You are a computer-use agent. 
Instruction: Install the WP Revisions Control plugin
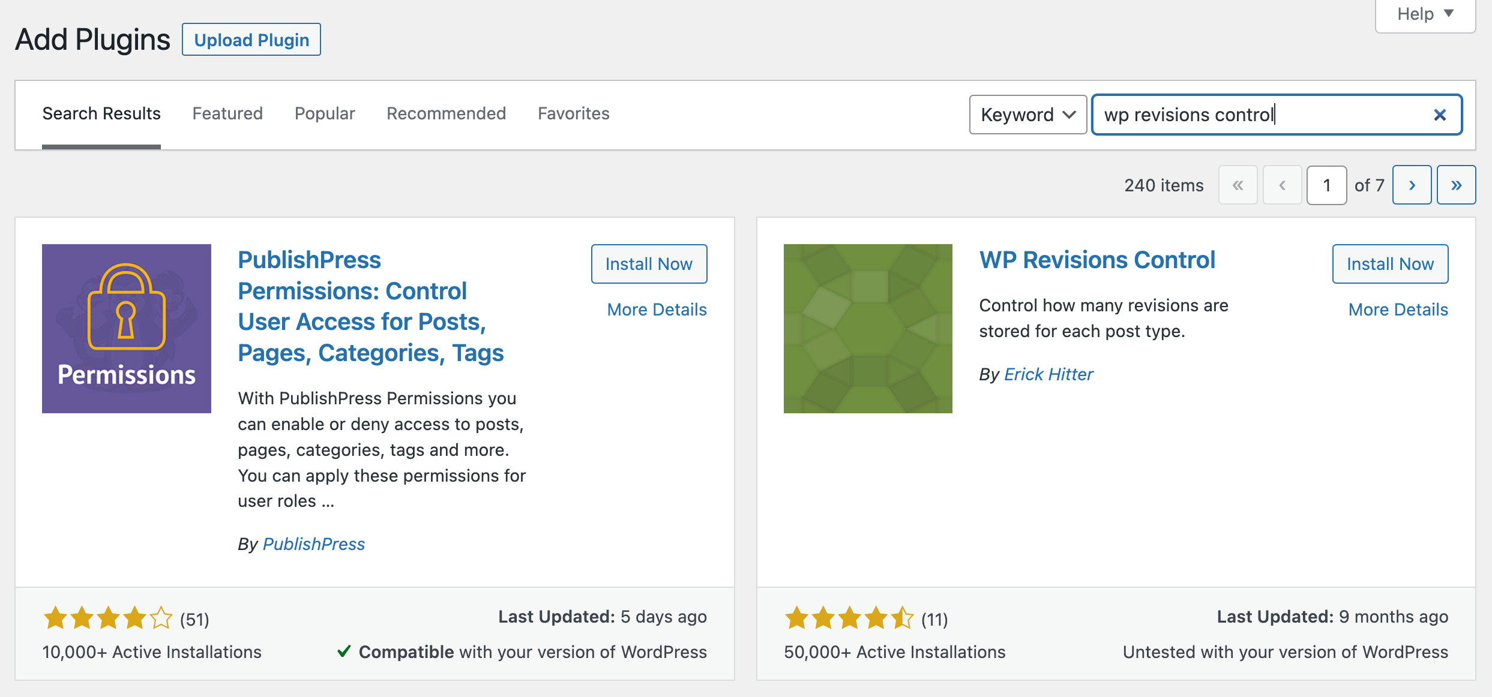[1390, 263]
